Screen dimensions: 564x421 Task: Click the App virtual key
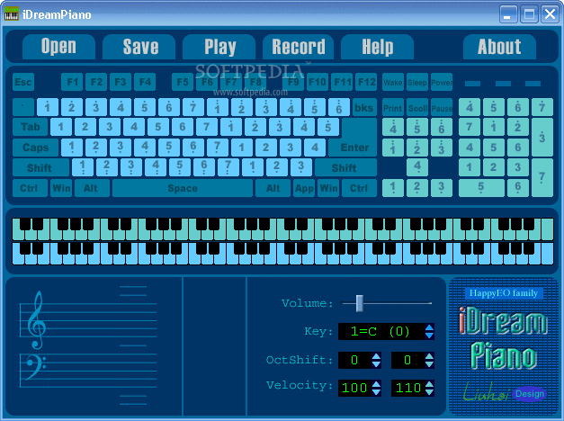[x=304, y=188]
